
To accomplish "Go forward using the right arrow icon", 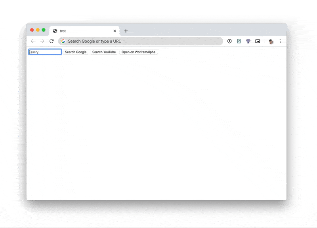I will point(42,41).
